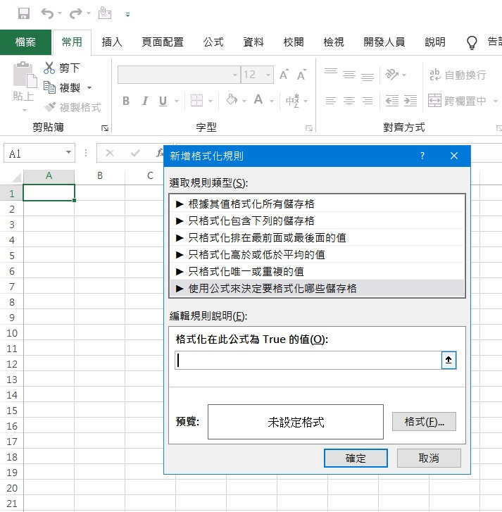Toggle Underline formatting

point(163,101)
